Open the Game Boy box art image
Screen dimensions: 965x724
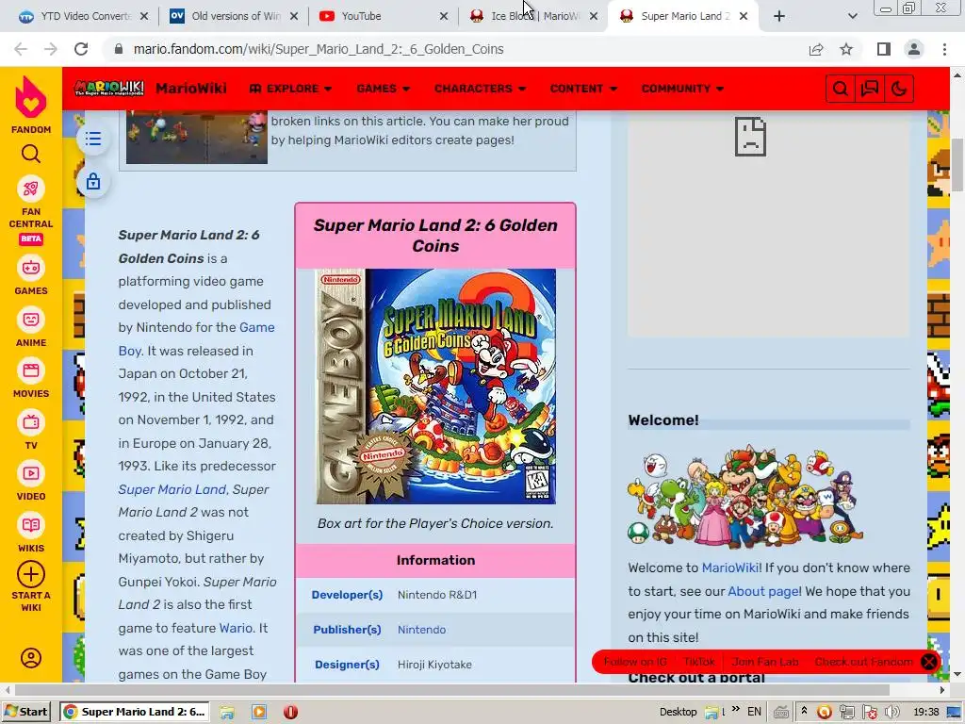[x=435, y=387]
